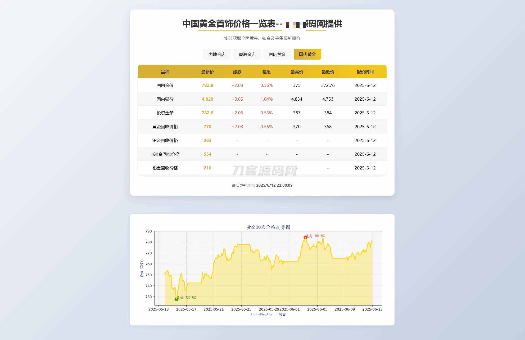Screen dimensions: 525x340
Task: Click 0.56% in the 国内金价 row
Action: 266,85
